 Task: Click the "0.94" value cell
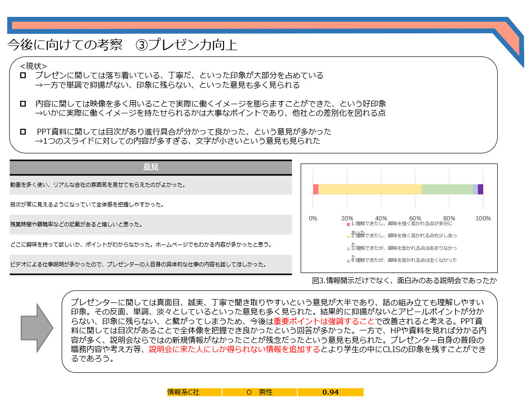click(x=331, y=392)
